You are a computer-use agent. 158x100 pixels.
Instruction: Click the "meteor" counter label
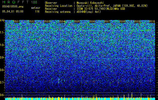pos(36,8)
